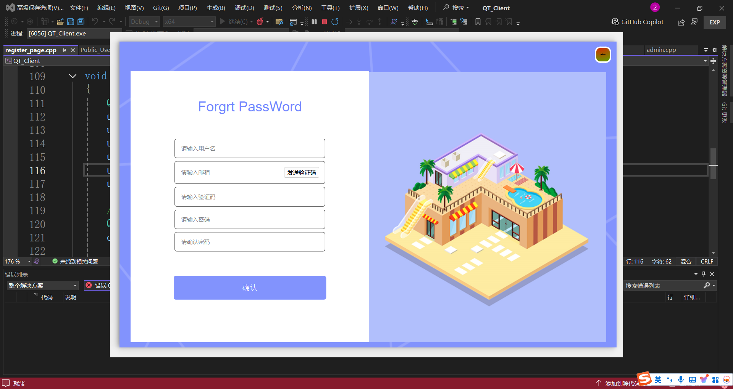Screen dimensions: 733x389
Task: Click the 发送验证码 button
Action: [x=301, y=172]
